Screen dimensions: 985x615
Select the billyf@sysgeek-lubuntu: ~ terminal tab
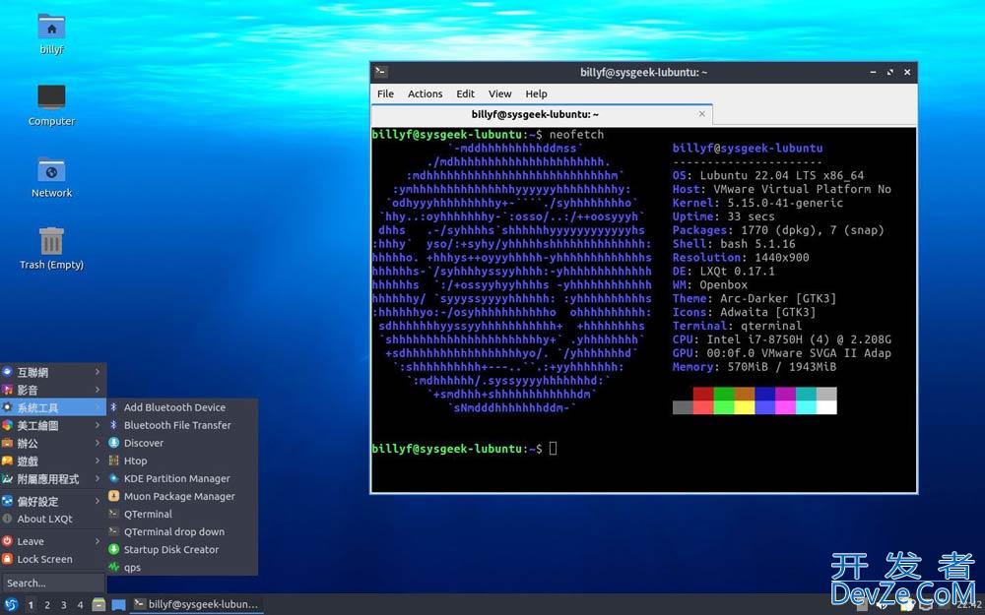click(542, 114)
